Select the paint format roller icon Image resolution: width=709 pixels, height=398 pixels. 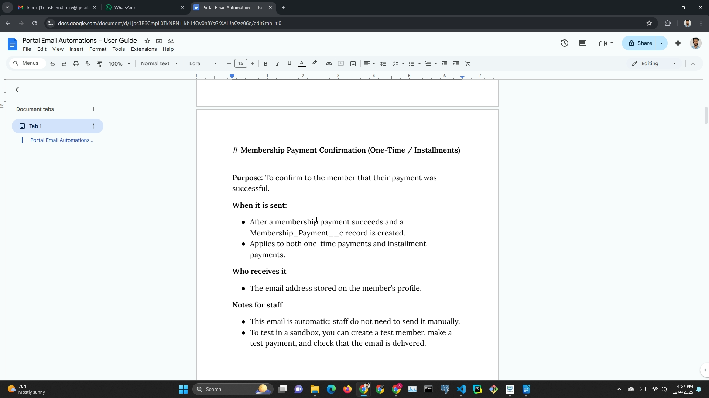point(99,64)
